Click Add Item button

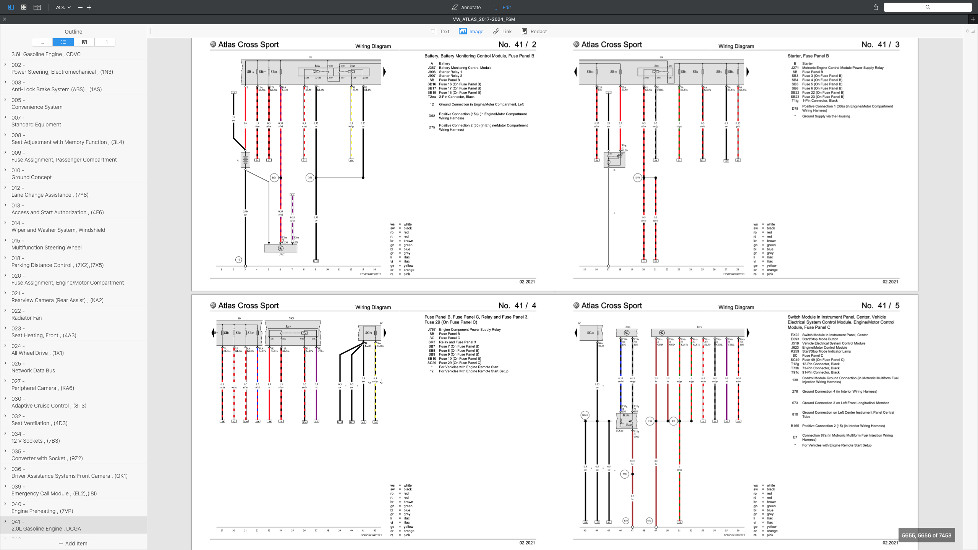[73, 544]
